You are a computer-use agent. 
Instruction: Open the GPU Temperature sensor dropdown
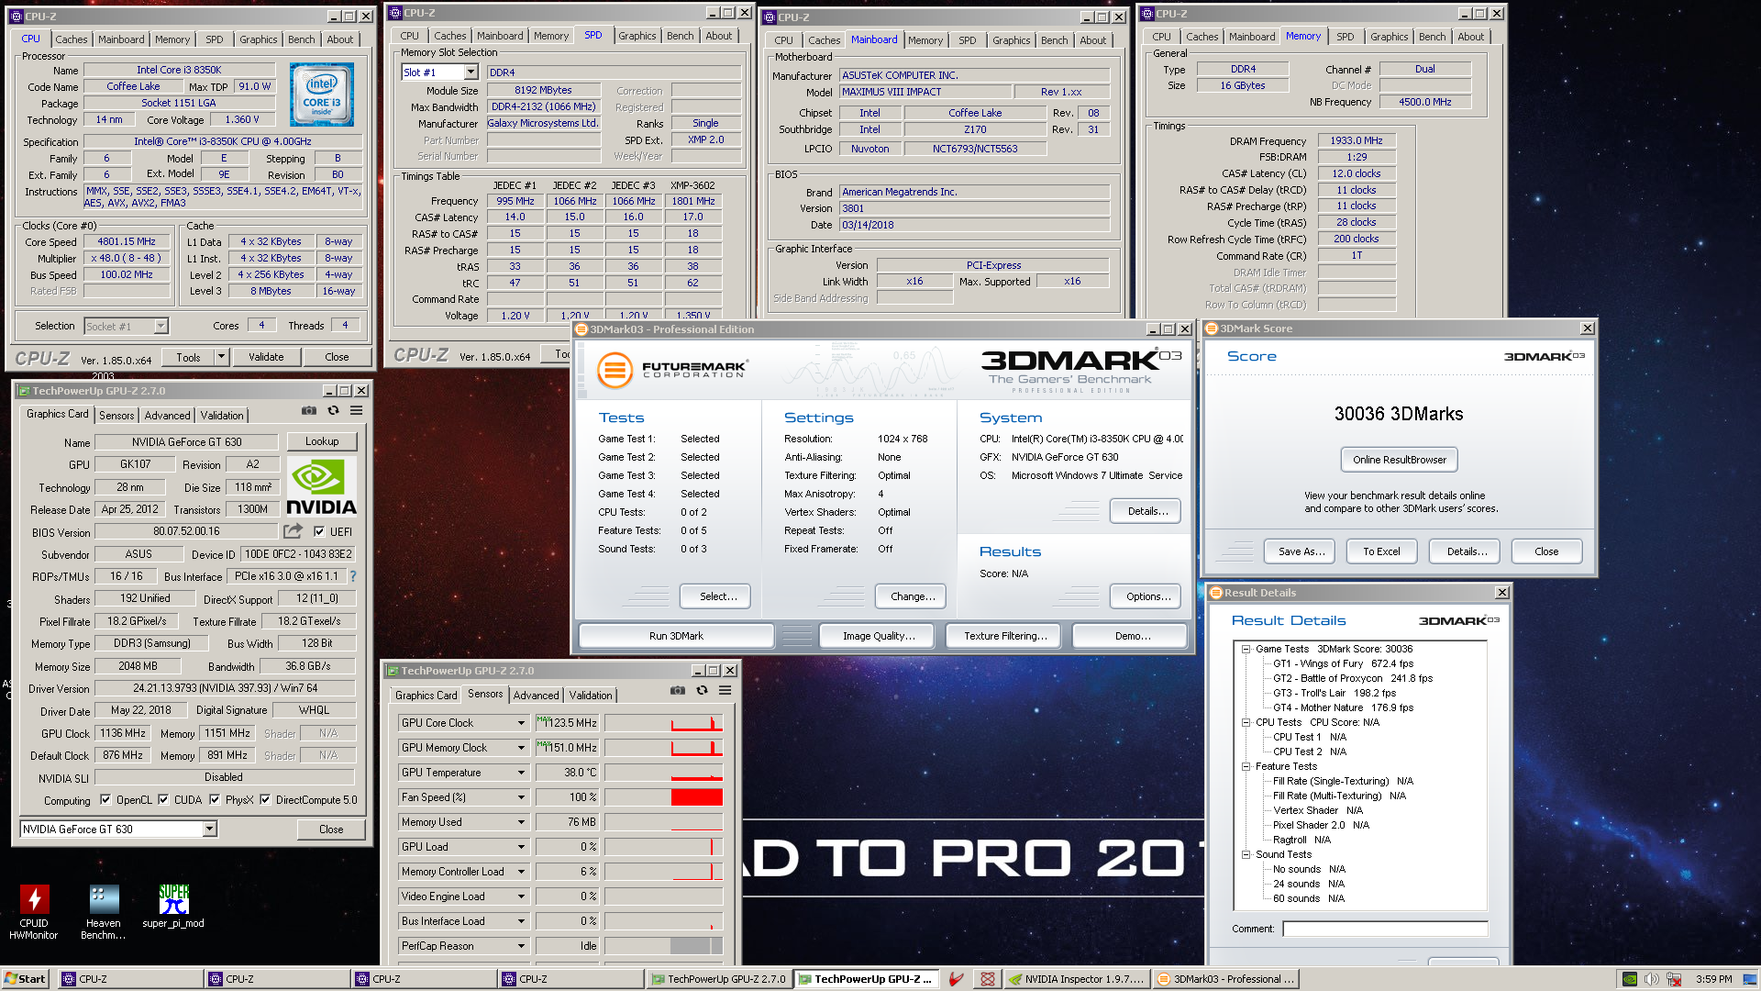point(521,773)
